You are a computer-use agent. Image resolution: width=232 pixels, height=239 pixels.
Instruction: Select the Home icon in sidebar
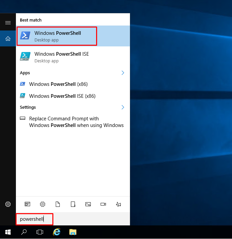(8, 38)
